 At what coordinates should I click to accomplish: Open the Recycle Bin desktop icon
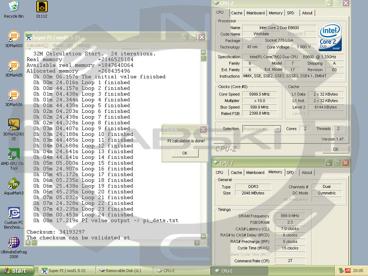click(x=14, y=9)
